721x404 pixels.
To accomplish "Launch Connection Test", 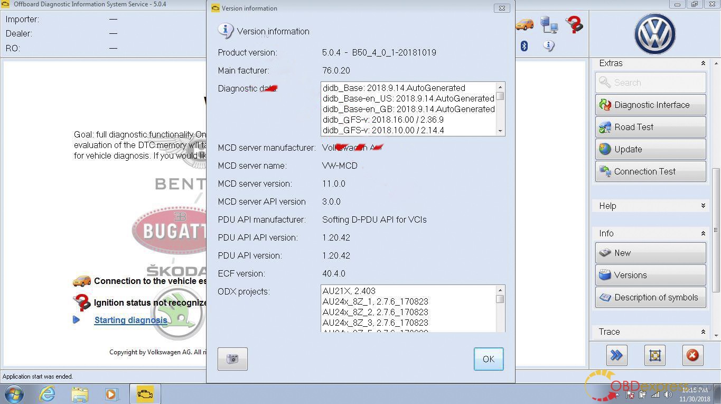I will coord(650,171).
